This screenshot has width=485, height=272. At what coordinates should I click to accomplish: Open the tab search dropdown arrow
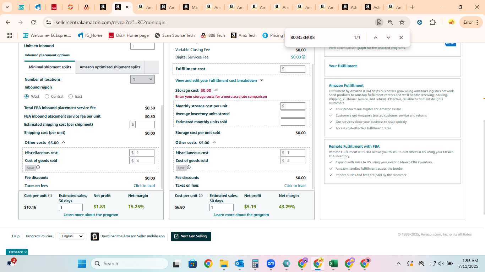click(x=7, y=7)
